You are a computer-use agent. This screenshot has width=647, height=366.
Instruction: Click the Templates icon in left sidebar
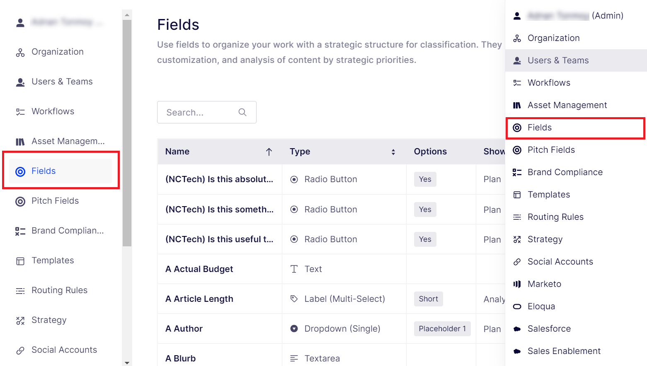tap(20, 261)
